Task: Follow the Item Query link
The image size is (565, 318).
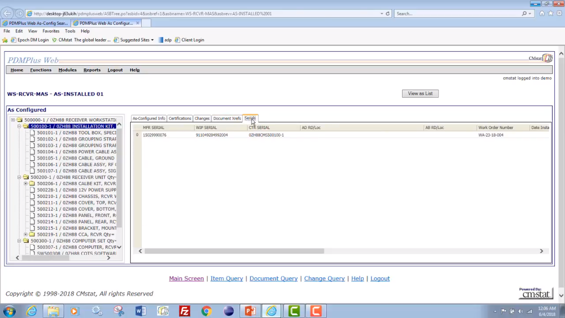Action: coord(227,279)
